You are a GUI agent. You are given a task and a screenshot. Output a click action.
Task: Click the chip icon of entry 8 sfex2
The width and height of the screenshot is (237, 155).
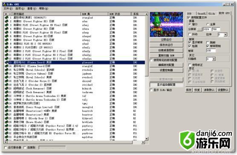tap(6, 44)
